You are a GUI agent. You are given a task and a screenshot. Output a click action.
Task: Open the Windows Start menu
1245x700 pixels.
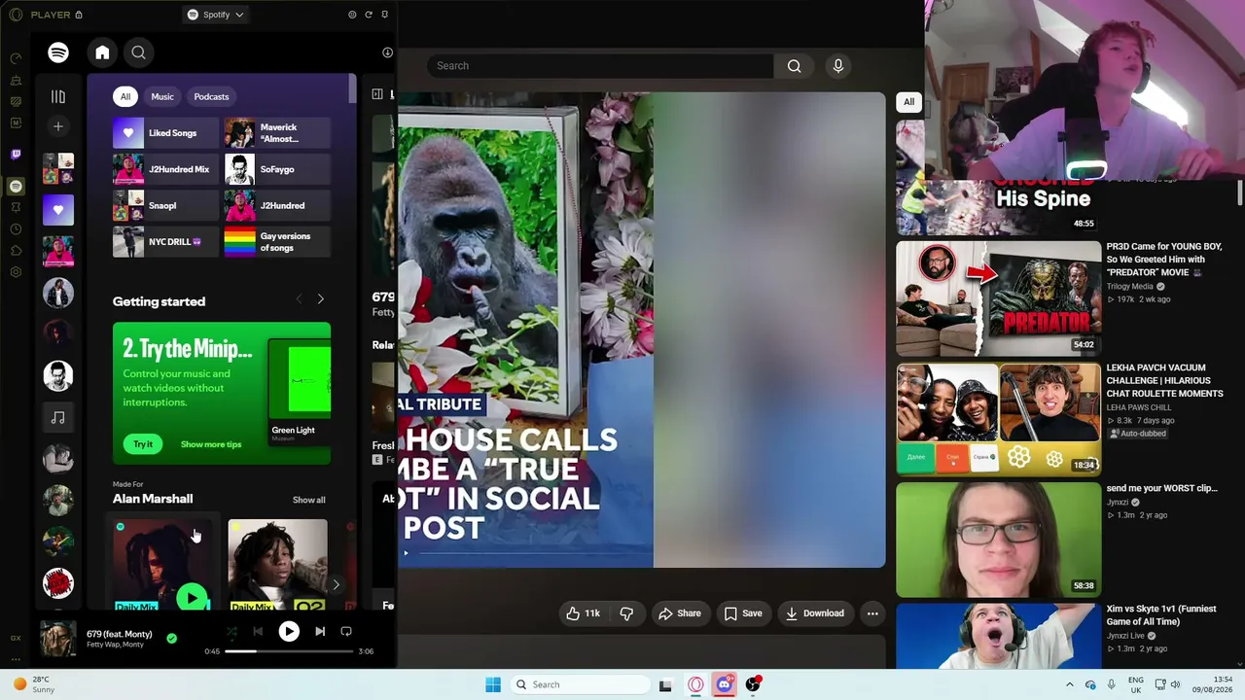click(x=493, y=684)
